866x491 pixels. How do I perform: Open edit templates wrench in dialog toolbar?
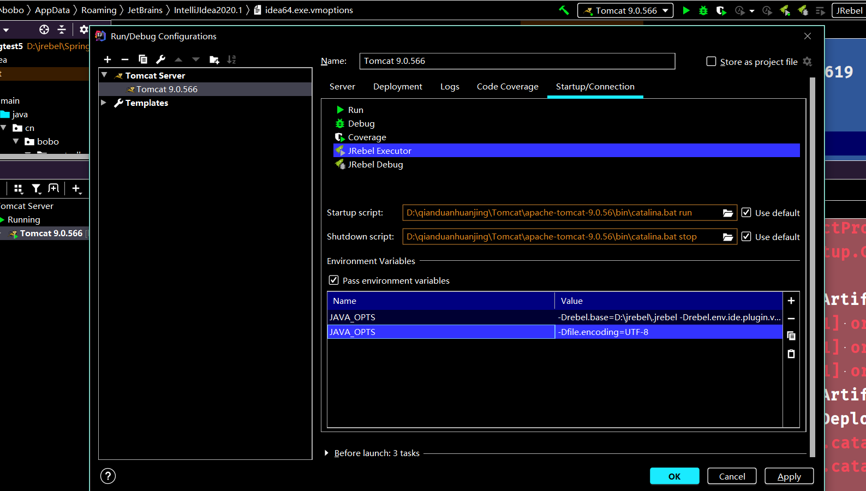pos(160,59)
